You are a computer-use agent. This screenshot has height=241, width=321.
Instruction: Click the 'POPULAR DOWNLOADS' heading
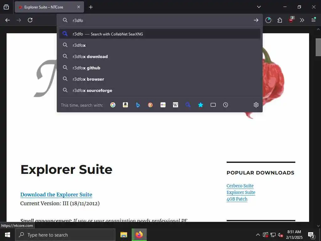coord(260,173)
